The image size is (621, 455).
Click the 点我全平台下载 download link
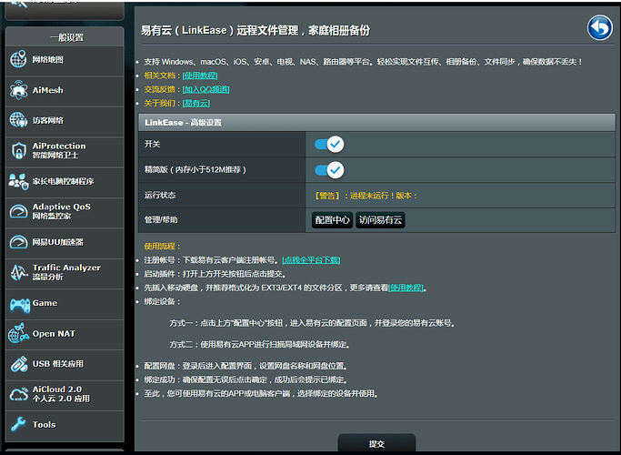pyautogui.click(x=311, y=260)
